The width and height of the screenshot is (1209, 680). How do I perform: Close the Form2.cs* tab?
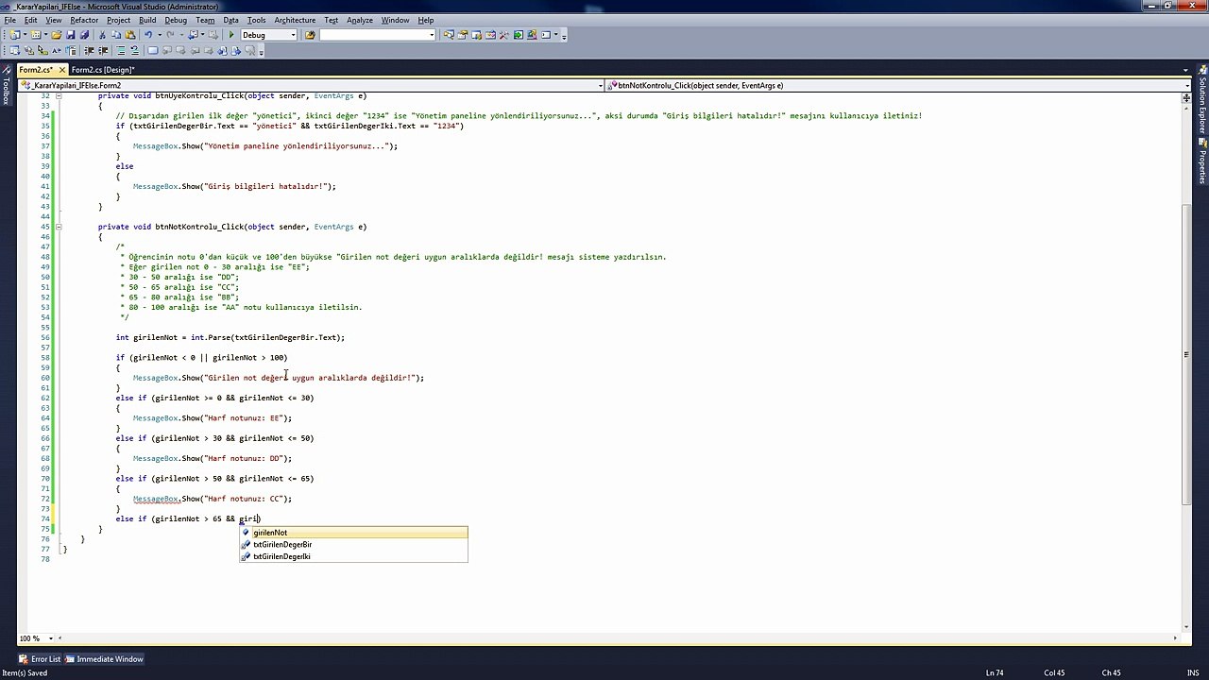tap(61, 70)
